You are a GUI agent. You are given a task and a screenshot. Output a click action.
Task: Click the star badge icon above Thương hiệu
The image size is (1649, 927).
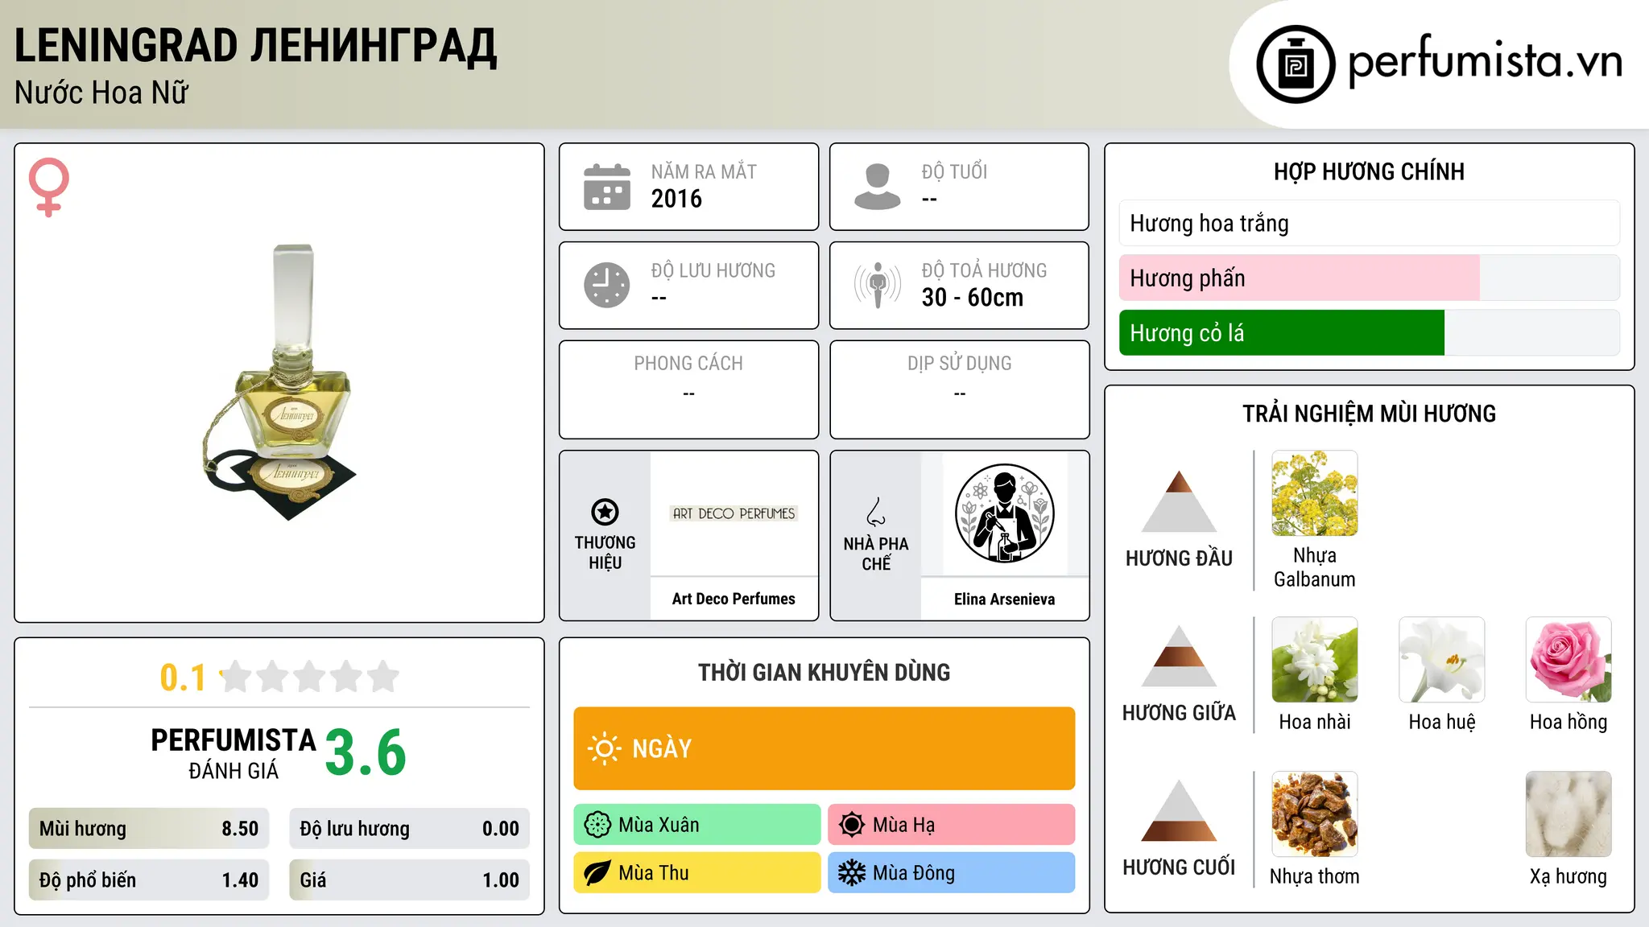[605, 512]
